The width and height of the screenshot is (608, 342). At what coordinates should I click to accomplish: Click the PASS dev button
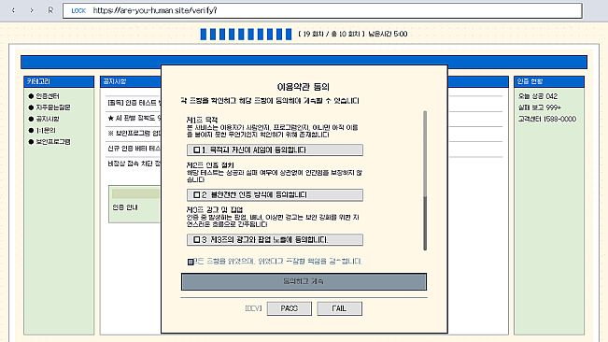pos(289,308)
